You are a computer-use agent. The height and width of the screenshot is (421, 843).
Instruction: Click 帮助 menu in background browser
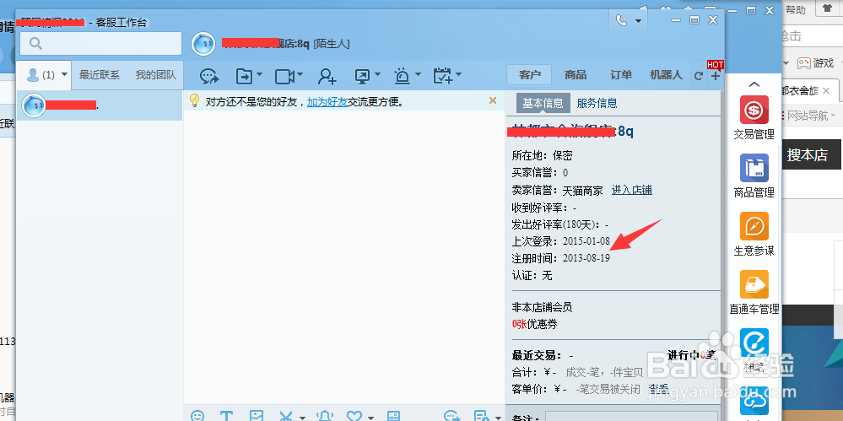point(796,9)
